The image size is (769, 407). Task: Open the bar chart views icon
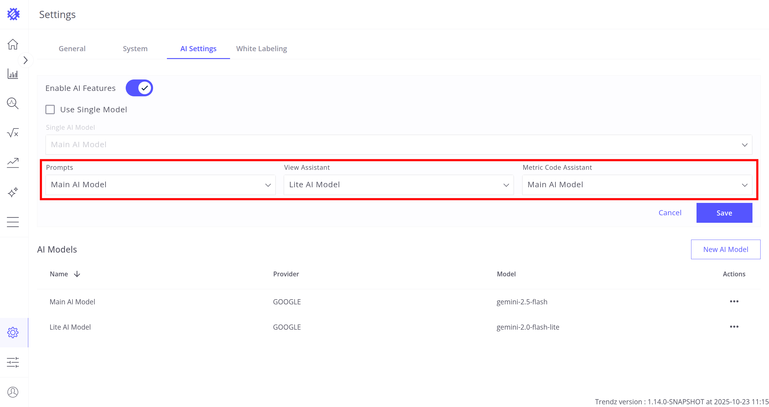point(13,74)
